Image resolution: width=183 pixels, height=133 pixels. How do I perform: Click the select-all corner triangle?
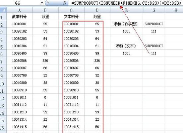coord(3,10)
